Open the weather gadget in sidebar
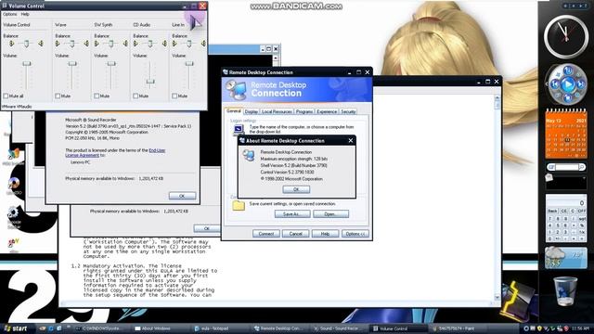This screenshot has width=594, height=334. [x=566, y=258]
